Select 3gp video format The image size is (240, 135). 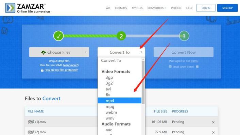point(120,77)
